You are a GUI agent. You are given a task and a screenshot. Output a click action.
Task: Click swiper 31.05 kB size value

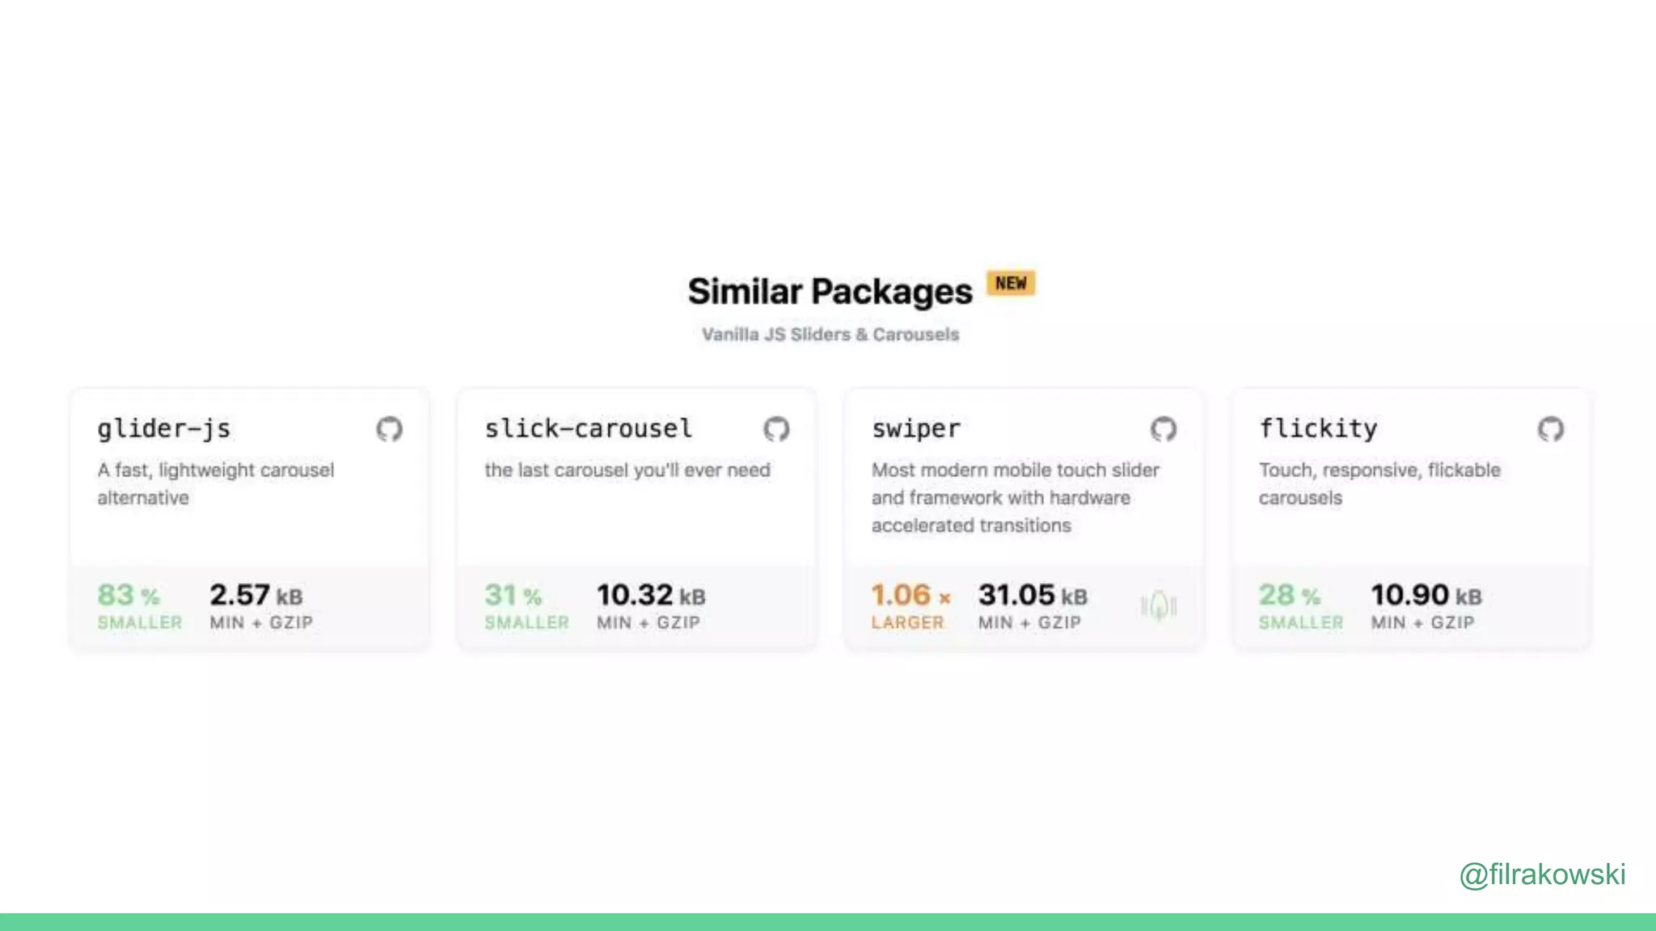(x=1033, y=596)
